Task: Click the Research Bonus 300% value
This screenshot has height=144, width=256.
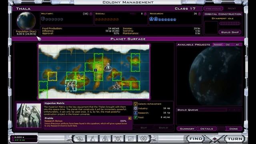Action: coord(123,121)
